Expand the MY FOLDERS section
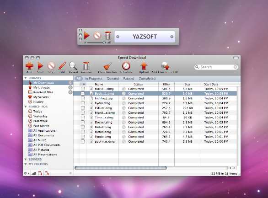 click(26, 164)
